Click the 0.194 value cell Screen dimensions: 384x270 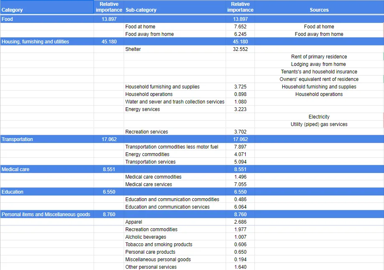point(240,260)
